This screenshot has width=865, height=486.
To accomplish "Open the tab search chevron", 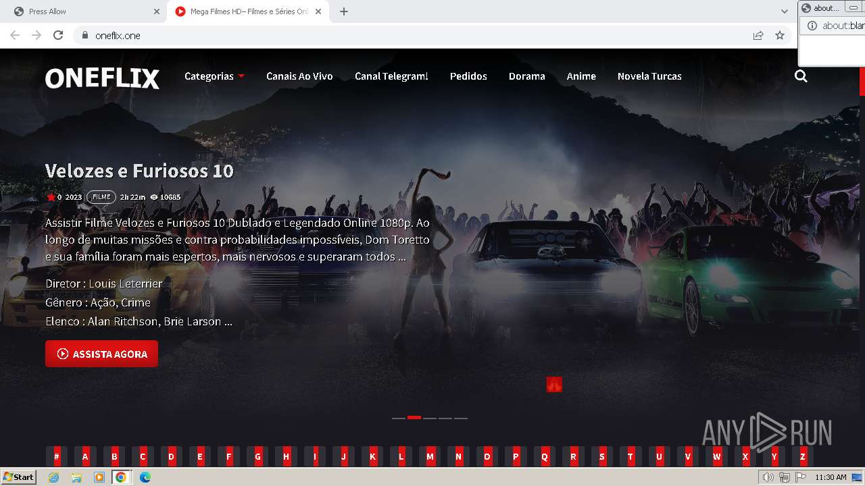I will click(x=785, y=11).
